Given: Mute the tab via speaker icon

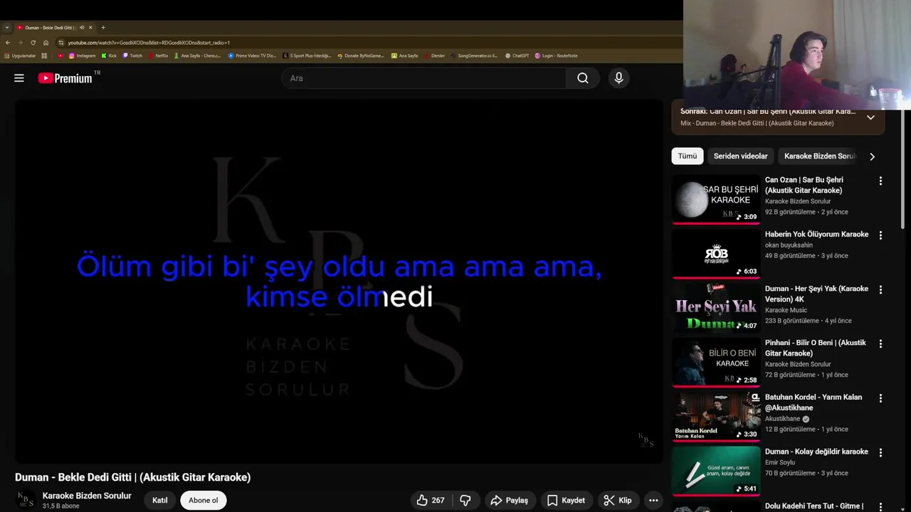Looking at the screenshot, I should [x=82, y=28].
